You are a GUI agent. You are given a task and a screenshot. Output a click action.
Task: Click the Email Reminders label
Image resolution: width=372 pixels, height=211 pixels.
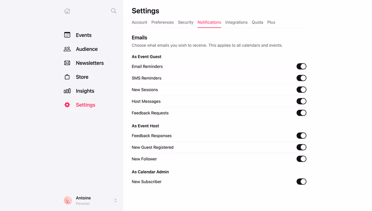point(147,66)
